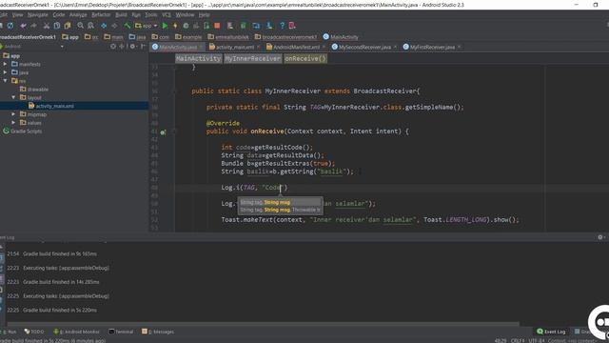Click the Redo arrow icon
The image size is (609, 343).
tap(34, 26)
